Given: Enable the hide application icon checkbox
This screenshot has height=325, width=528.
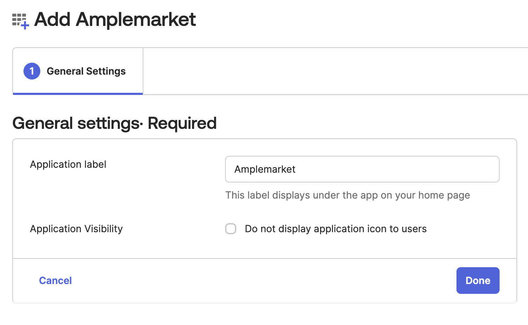Looking at the screenshot, I should [231, 229].
